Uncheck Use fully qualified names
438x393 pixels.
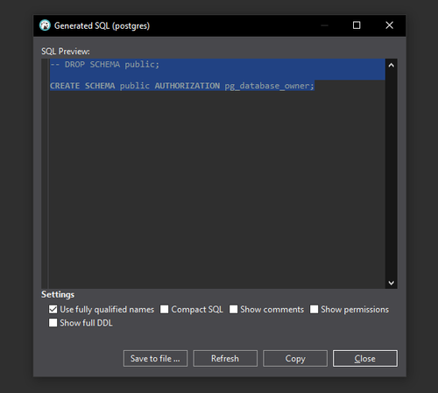click(x=53, y=309)
